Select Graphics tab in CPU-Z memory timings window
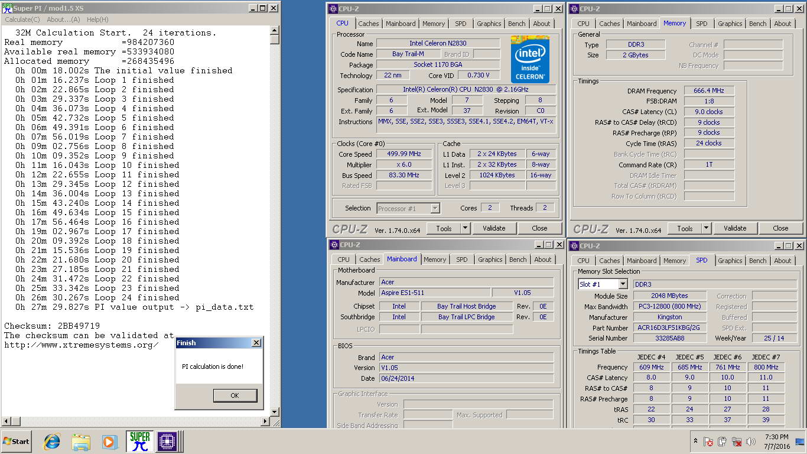 point(730,24)
